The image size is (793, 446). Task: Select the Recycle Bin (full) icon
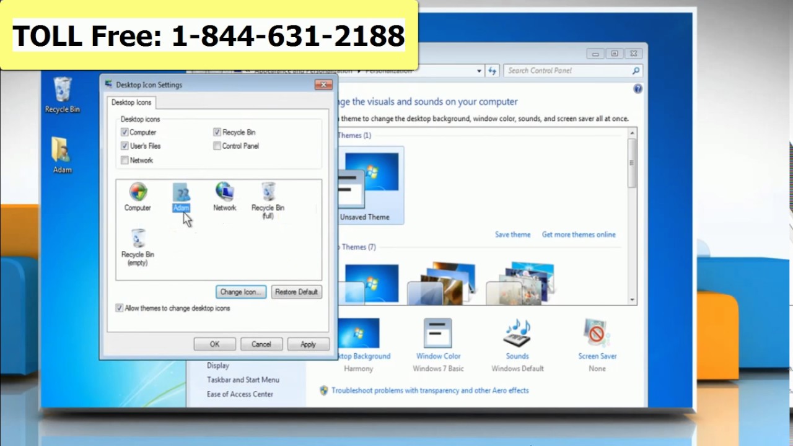[x=268, y=200]
